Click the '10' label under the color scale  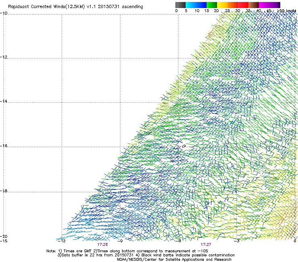coord(197,11)
